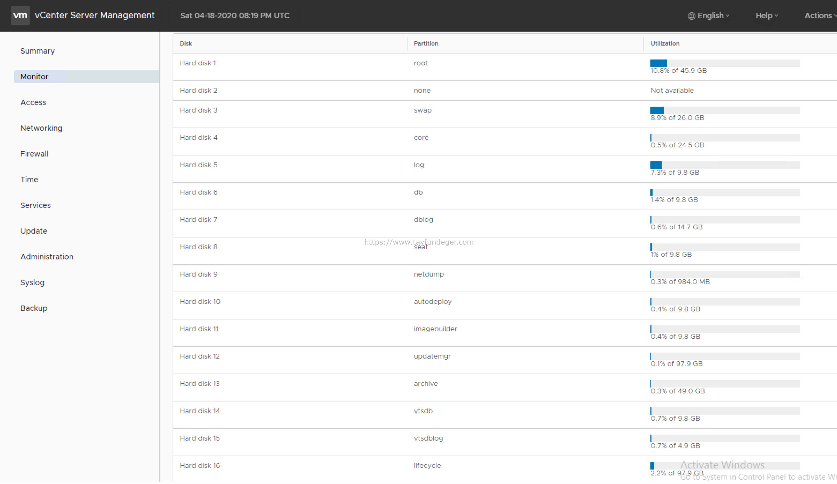Click the VMware vm logo icon
837x484 pixels.
[20, 15]
